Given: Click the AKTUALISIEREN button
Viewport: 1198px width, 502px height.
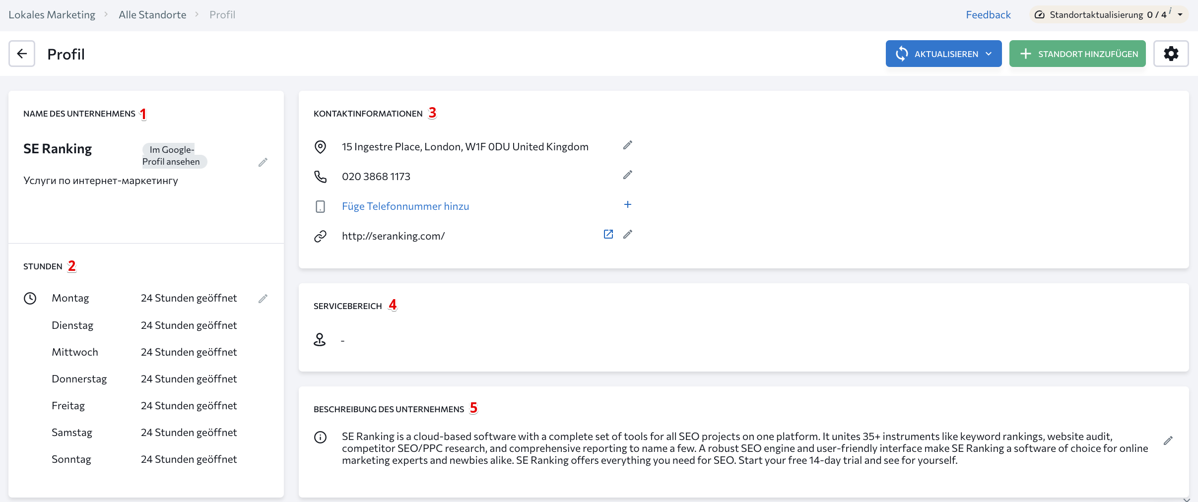Looking at the screenshot, I should [943, 54].
